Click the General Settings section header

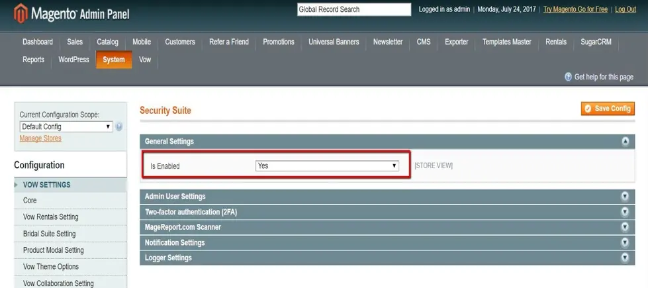(387, 141)
